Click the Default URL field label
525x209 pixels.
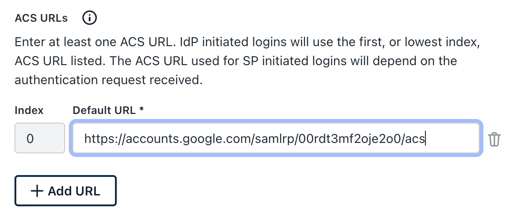click(104, 110)
